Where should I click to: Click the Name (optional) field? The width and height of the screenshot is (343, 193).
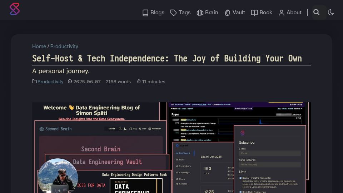[270, 164]
